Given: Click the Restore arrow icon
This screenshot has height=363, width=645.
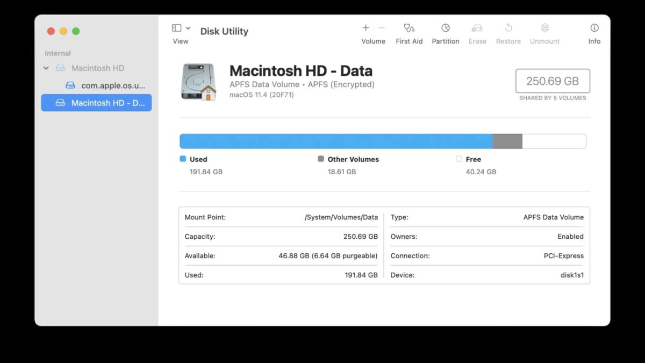Looking at the screenshot, I should [x=508, y=28].
